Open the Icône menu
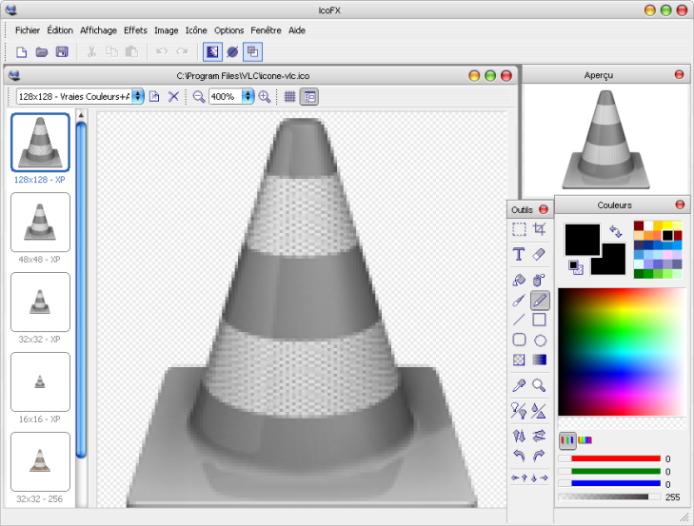Viewport: 694px width, 526px height. 196,30
